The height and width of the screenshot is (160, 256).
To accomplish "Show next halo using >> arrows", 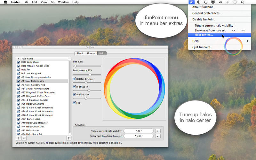I will [x=243, y=30].
